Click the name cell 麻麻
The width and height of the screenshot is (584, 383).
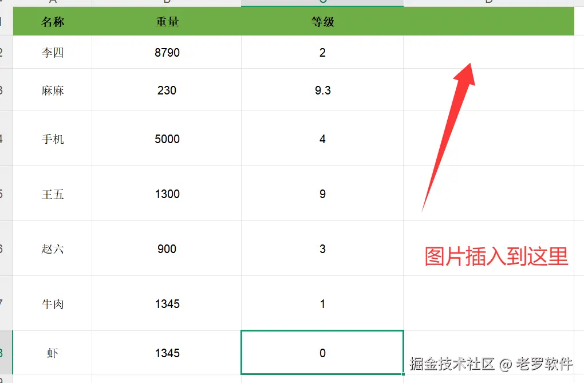(53, 90)
